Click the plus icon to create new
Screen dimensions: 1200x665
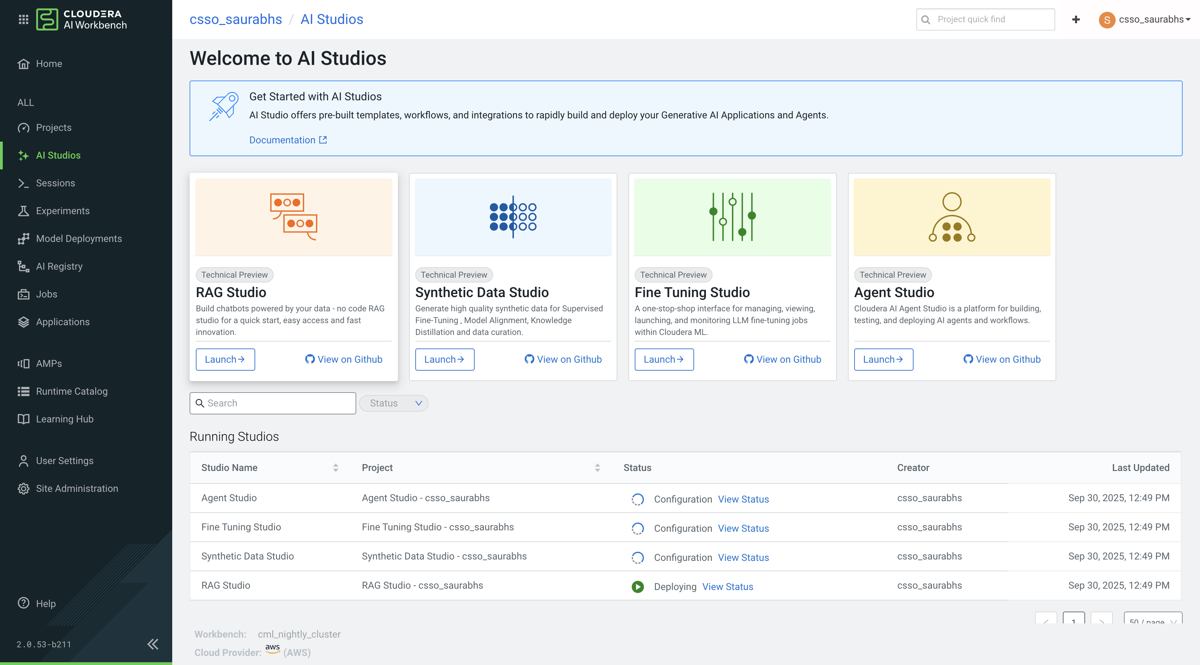1076,19
